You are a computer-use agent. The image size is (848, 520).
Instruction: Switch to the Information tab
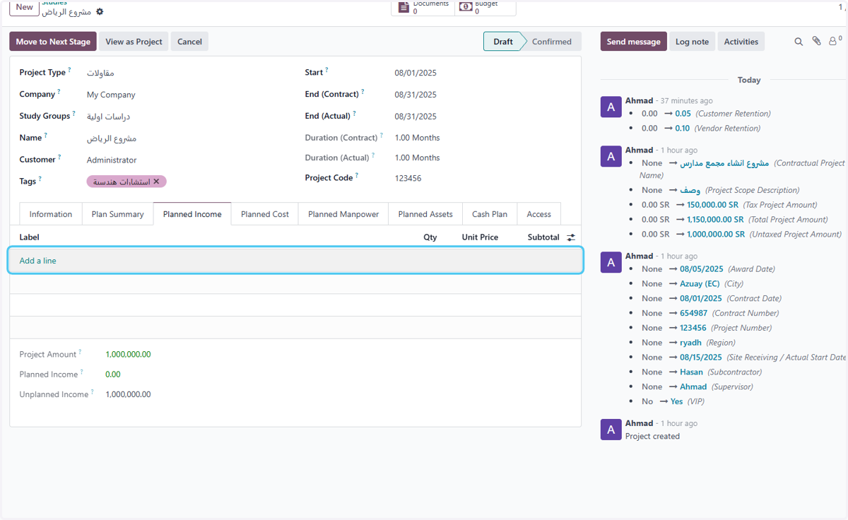click(x=51, y=214)
